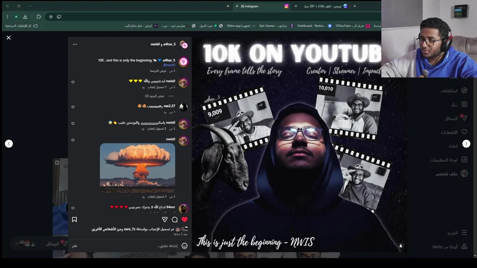
Task: Open the emoji picker in the comment box
Action: pos(184,246)
